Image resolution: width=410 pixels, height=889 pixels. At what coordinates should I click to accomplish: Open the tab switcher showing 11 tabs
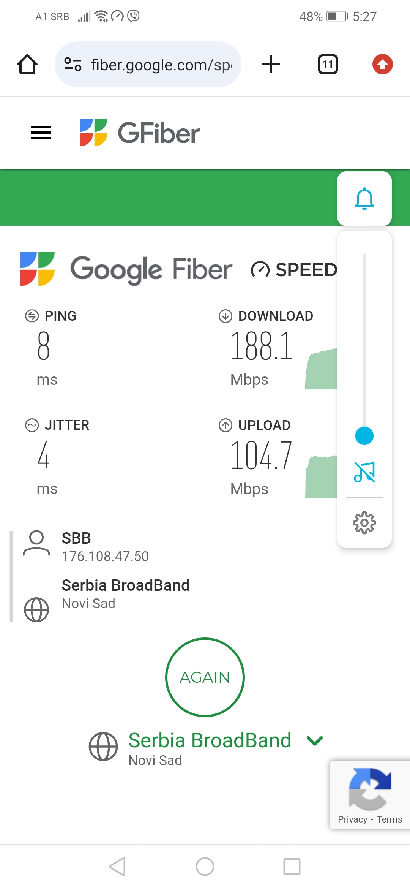(328, 64)
